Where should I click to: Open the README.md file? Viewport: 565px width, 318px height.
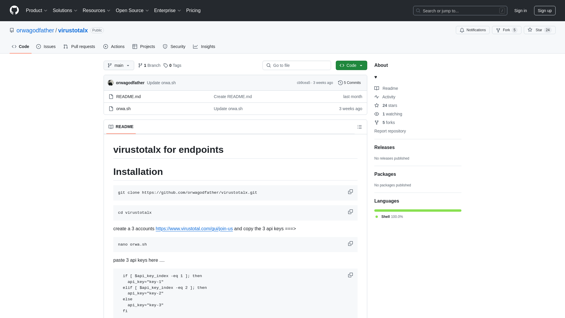128,97
